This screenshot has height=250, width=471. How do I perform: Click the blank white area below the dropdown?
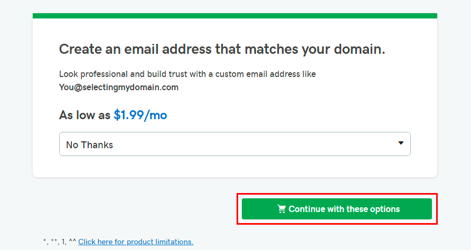coord(234,167)
